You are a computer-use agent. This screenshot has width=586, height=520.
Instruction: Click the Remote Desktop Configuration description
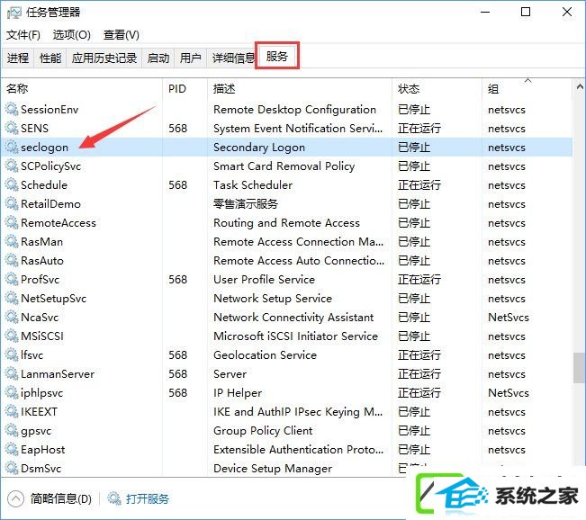[x=294, y=110]
